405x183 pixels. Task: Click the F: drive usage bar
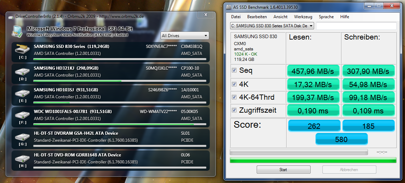[120, 124]
